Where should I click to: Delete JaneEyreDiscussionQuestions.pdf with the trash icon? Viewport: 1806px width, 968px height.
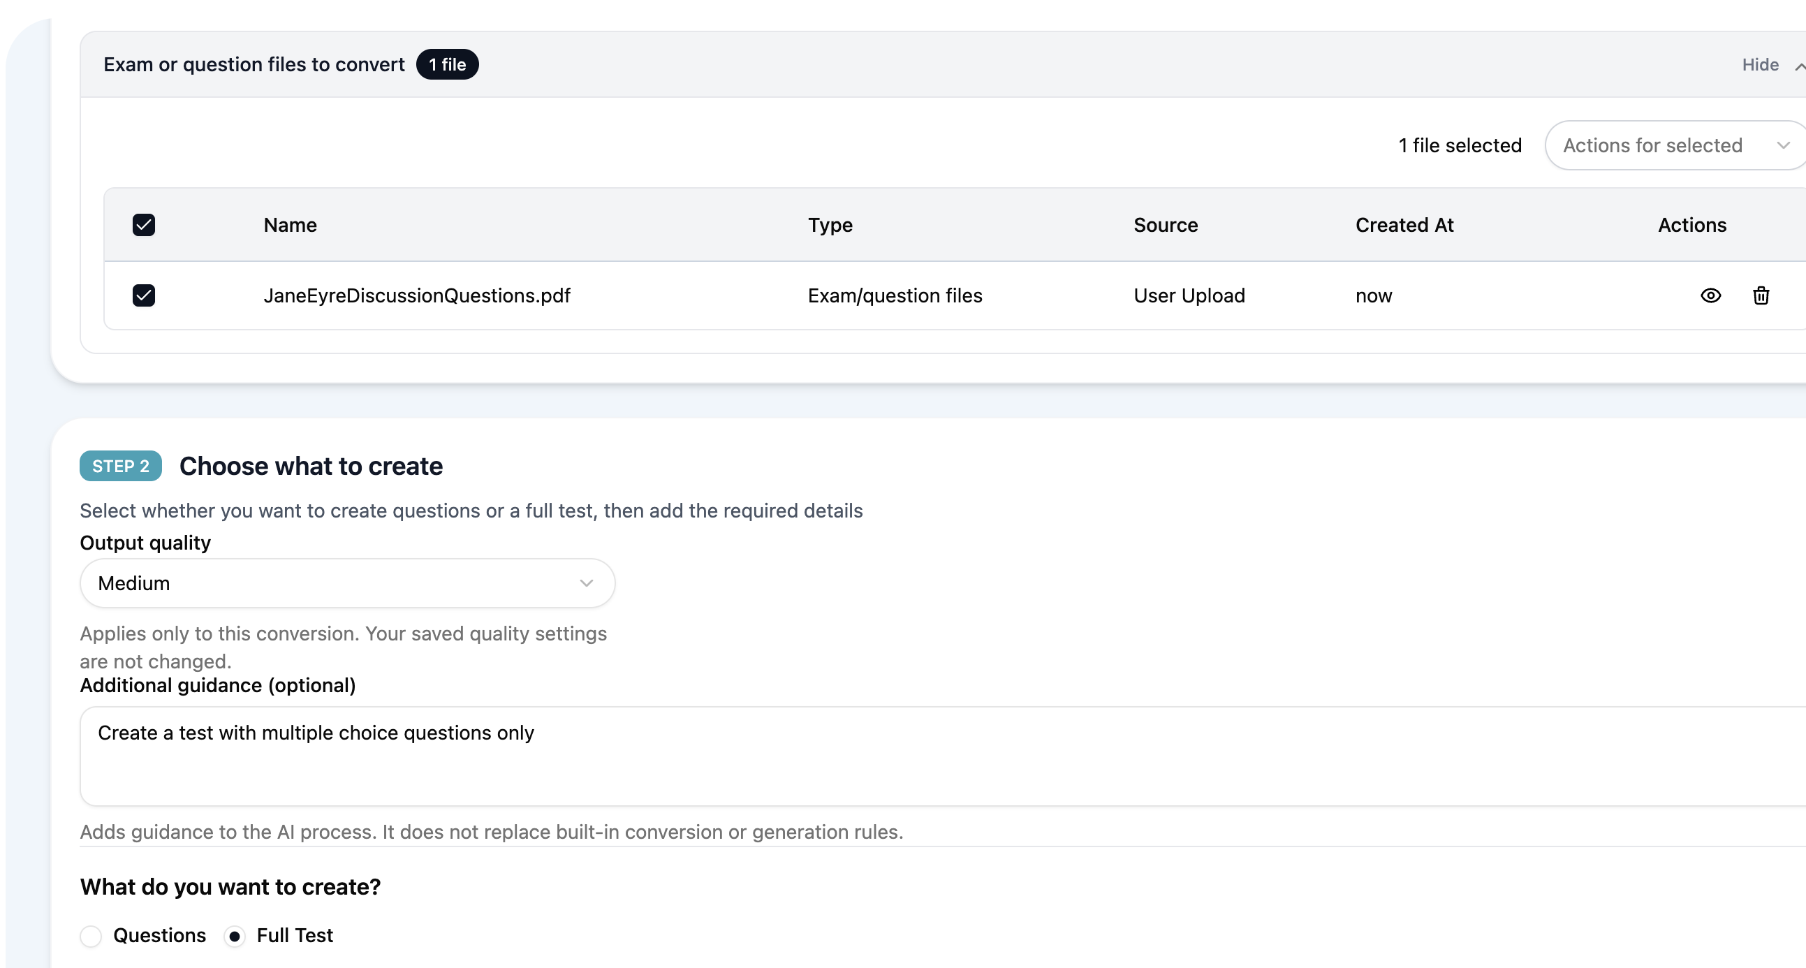(x=1761, y=296)
